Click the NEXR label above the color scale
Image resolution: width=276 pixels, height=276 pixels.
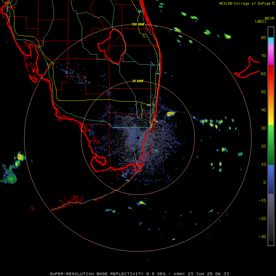(270, 18)
